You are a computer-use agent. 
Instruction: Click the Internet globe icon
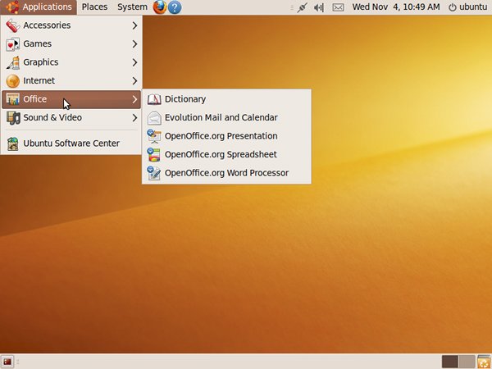point(12,81)
